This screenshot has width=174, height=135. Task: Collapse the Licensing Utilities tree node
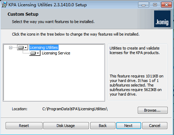pos(10,47)
